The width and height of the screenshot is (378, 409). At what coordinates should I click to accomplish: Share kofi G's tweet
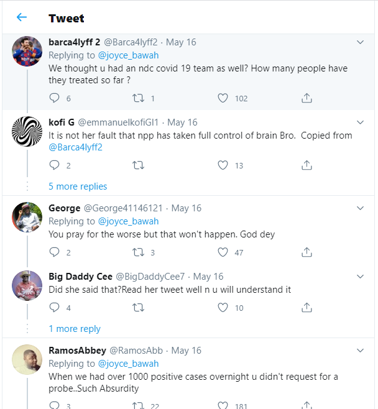coord(306,165)
